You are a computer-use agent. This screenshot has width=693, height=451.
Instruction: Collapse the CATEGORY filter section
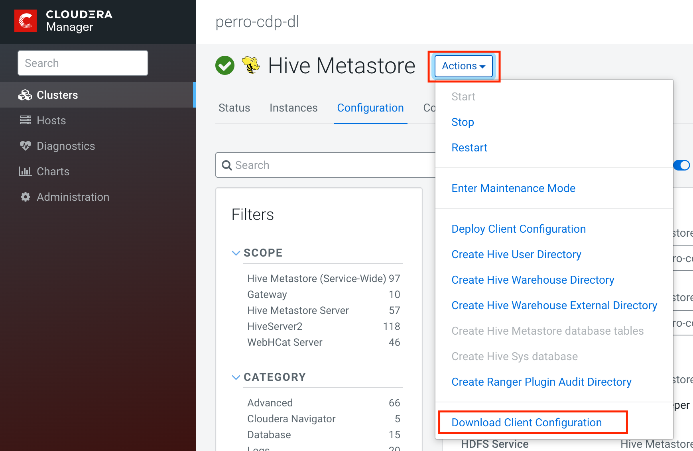point(236,377)
